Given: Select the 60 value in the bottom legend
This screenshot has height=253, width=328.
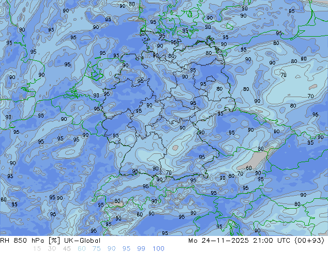Looking at the screenshot, I should pyautogui.click(x=82, y=249).
